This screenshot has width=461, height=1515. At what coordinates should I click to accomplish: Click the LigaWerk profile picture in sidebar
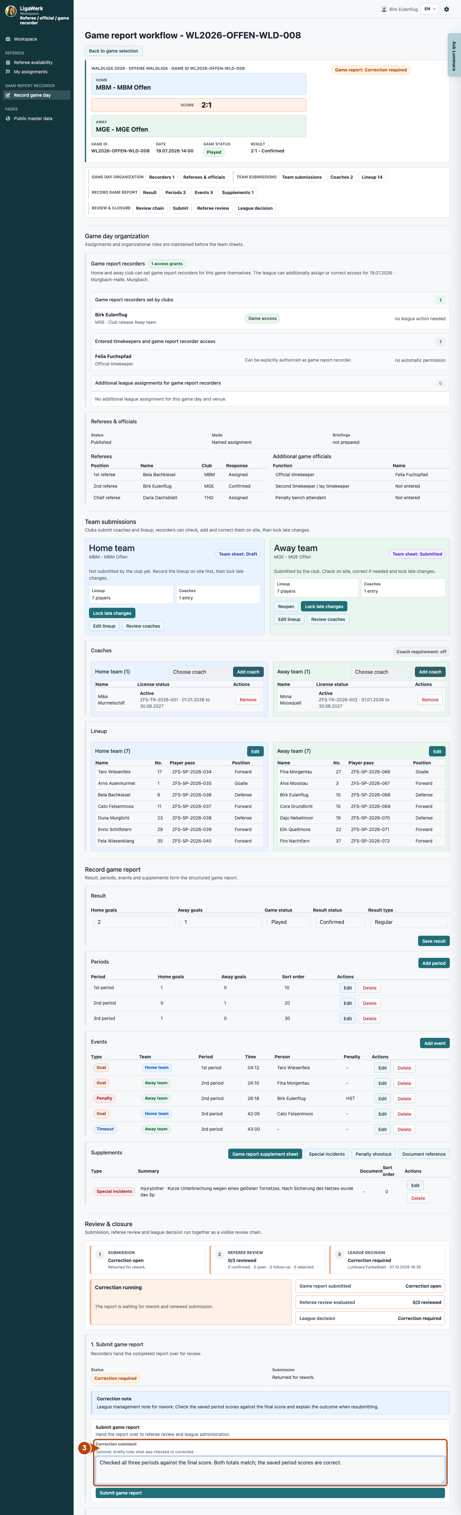click(11, 11)
